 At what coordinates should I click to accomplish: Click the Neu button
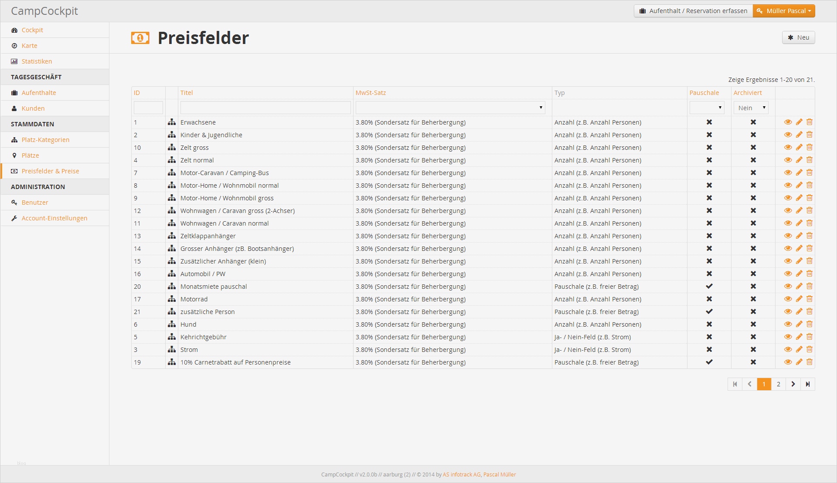tap(798, 37)
